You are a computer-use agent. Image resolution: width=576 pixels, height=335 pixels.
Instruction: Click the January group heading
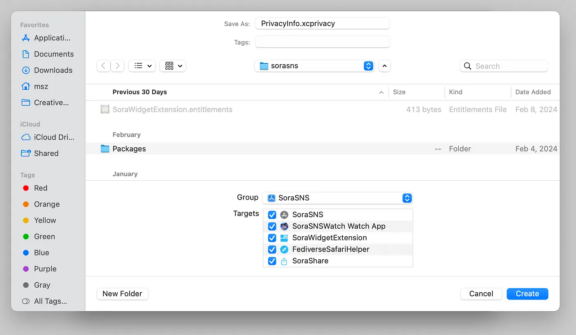125,174
